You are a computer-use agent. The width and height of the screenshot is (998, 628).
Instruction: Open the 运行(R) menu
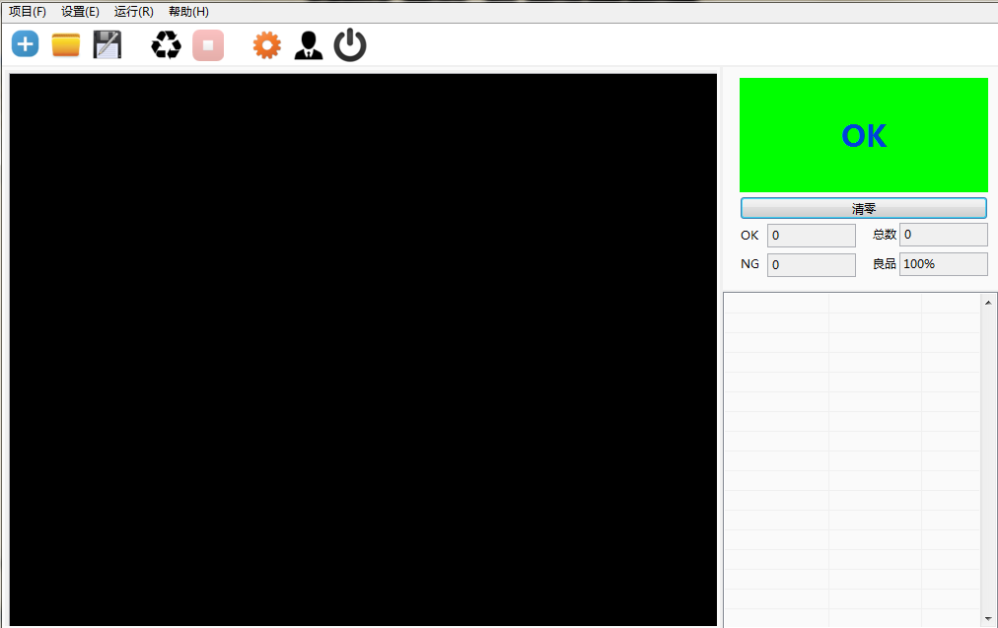point(134,12)
